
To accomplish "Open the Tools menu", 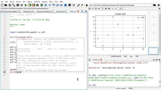I will click(51, 2).
